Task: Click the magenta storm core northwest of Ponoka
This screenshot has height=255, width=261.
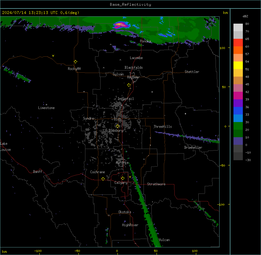Action: [x=121, y=25]
